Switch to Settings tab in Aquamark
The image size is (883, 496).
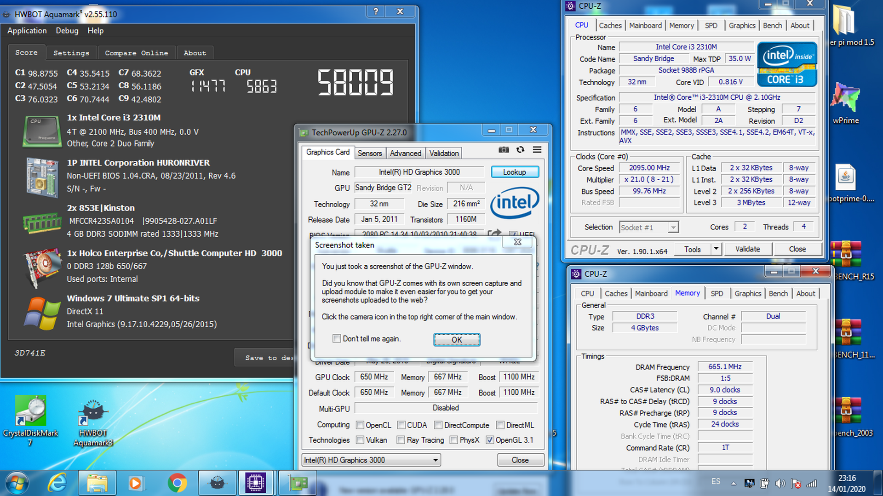point(71,53)
